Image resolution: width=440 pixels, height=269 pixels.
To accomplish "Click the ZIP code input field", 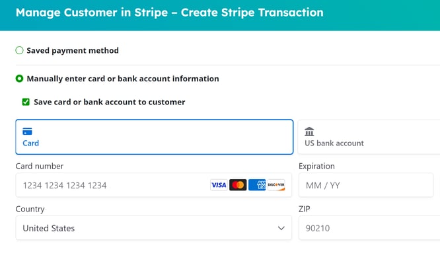I will (369, 228).
